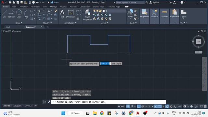Click the Scale tool icon
The height and width of the screenshot is (117, 208).
click(x=44, y=19)
